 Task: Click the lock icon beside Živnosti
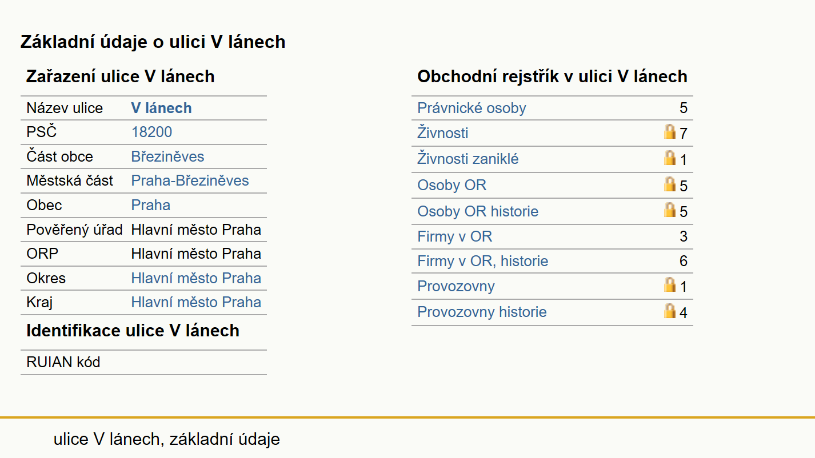(670, 132)
